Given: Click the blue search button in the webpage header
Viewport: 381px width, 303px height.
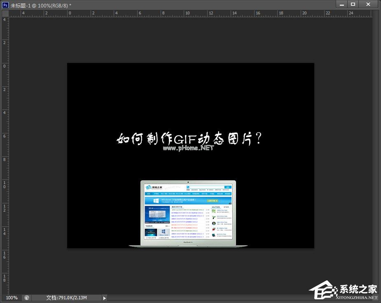Looking at the screenshot, I should (228, 186).
